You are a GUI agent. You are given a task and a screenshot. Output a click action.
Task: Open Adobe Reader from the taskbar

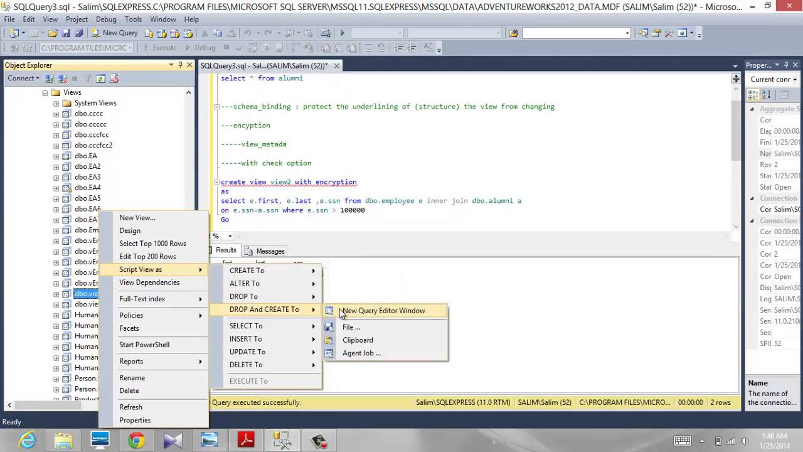[x=245, y=440]
